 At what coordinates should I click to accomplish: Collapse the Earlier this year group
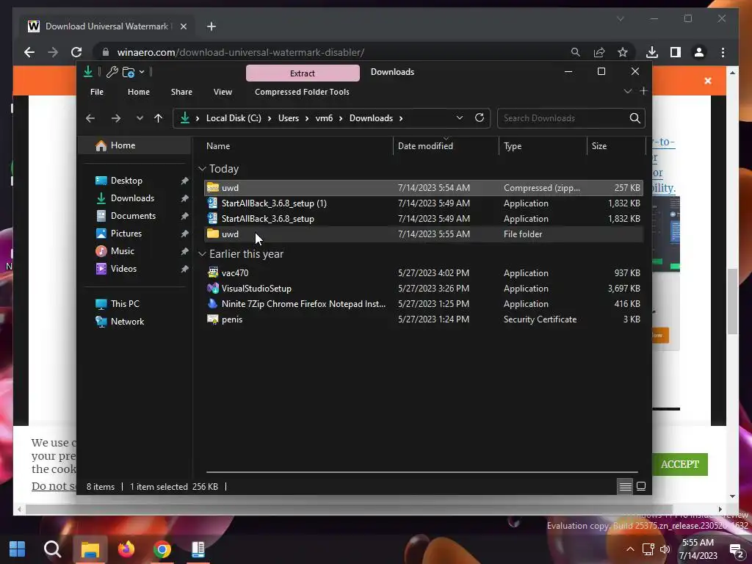(x=202, y=254)
